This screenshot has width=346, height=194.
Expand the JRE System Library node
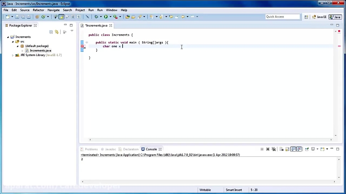click(x=13, y=55)
